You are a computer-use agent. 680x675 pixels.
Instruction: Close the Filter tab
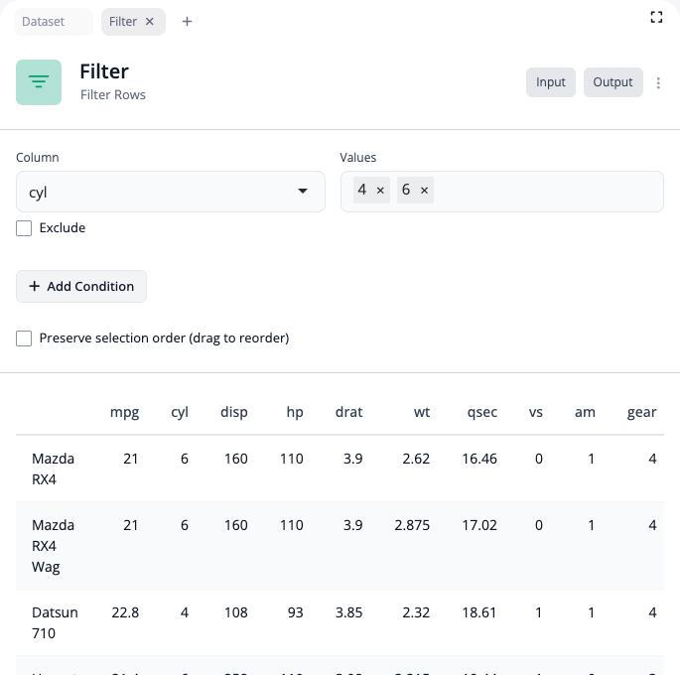pyautogui.click(x=150, y=22)
